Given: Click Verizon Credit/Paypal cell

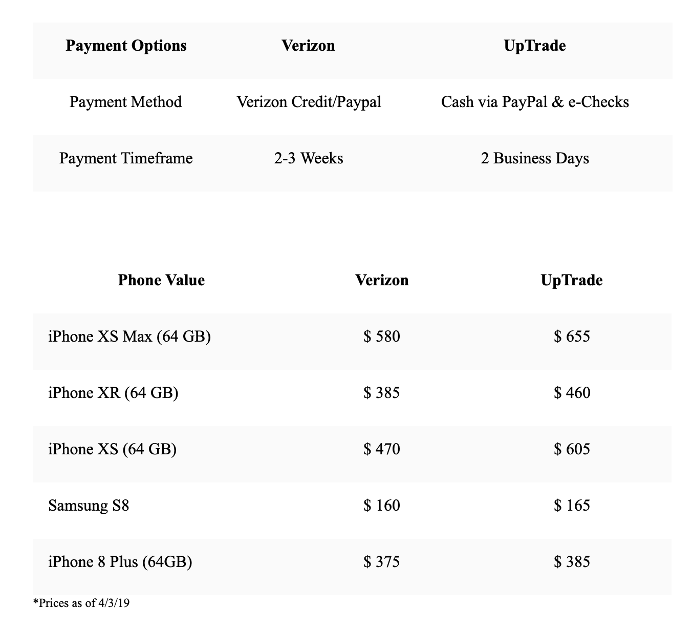Looking at the screenshot, I should click(309, 102).
